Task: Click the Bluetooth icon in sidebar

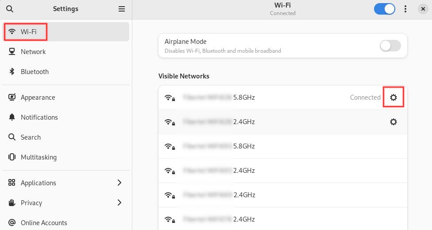Action: point(12,72)
